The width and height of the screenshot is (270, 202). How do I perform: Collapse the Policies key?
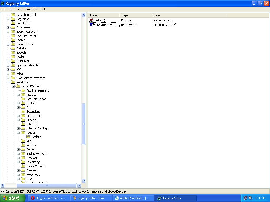[x=18, y=133]
